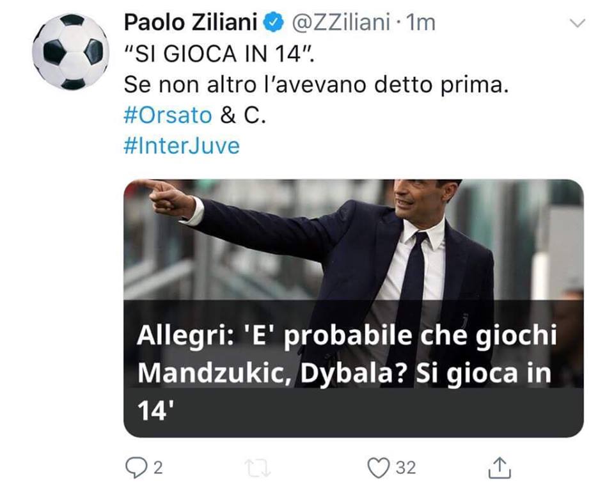
Task: Click the blue verified badge
Action: [274, 23]
